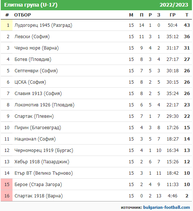The height and width of the screenshot is (211, 193).
Task: Click yellow highlighted position 1 cell
Action: 7,25
